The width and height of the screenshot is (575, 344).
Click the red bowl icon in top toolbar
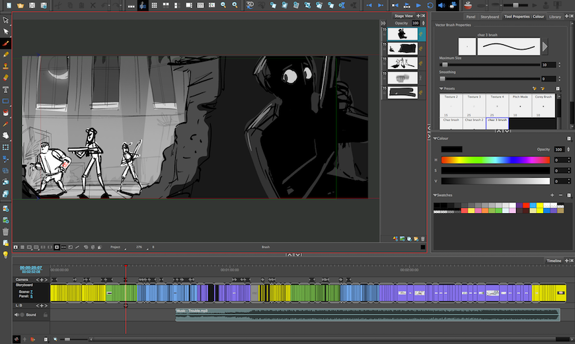pyautogui.click(x=468, y=5)
